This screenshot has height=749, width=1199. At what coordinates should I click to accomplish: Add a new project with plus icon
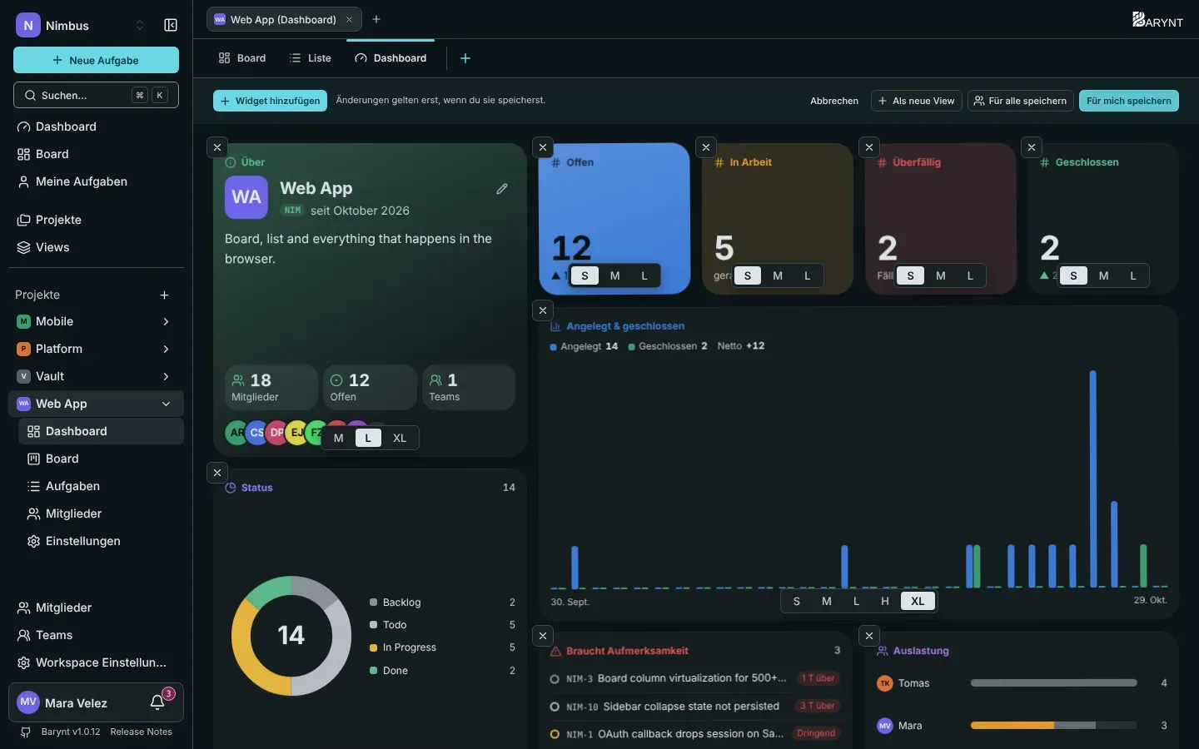click(165, 295)
